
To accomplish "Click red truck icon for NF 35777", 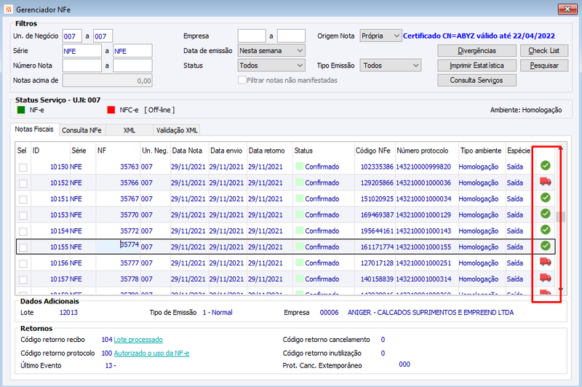I will (x=545, y=262).
